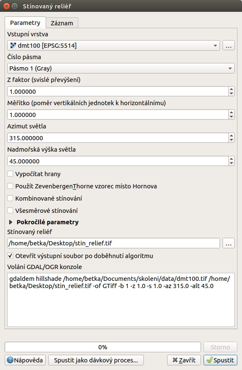
Task: Open Vstupní vrstva dmt100 dropdown
Action: point(113,45)
